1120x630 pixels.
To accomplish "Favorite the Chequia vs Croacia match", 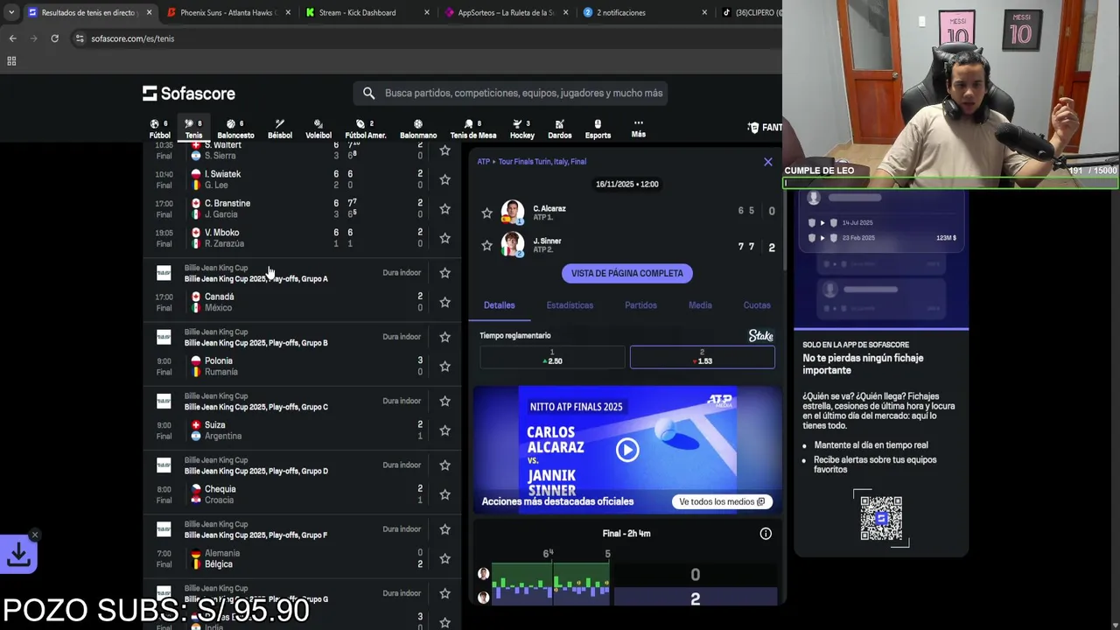I will pos(444,494).
